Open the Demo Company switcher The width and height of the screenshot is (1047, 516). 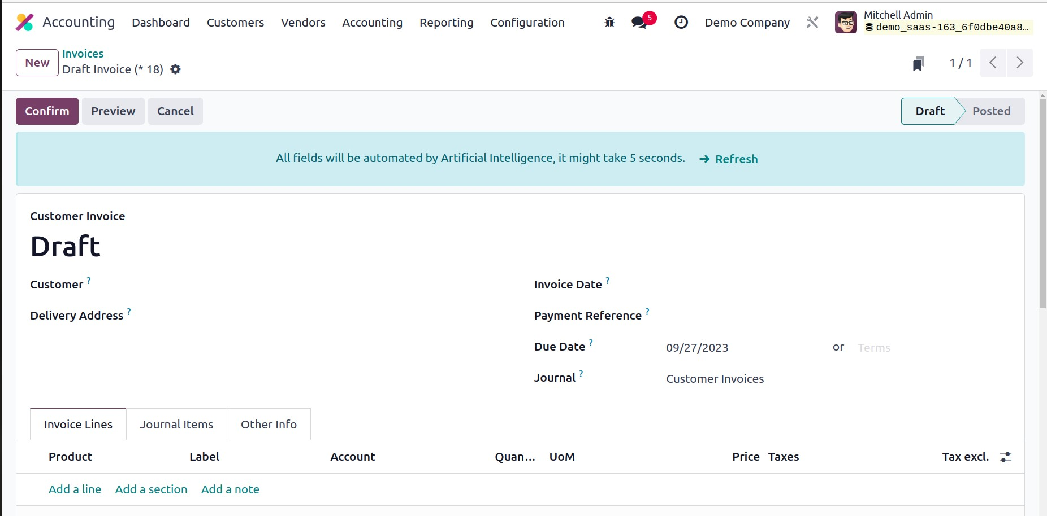(x=747, y=23)
